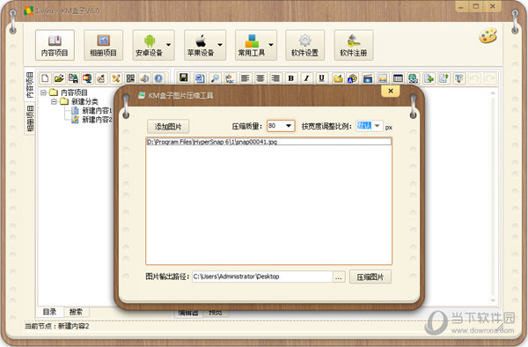Click the 图片输出路径 path field
The image size is (528, 347).
click(262, 277)
